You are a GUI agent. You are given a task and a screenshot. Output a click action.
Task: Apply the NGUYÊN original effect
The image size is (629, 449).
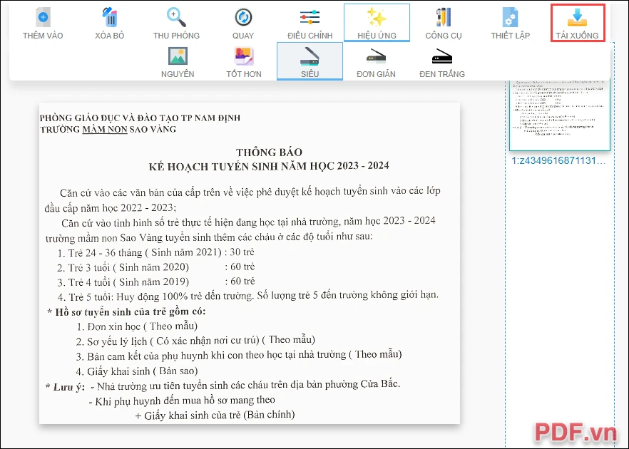click(x=178, y=62)
